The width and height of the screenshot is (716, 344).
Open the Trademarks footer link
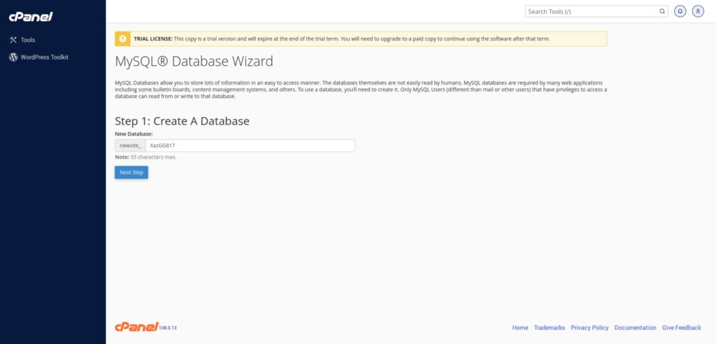click(x=550, y=327)
